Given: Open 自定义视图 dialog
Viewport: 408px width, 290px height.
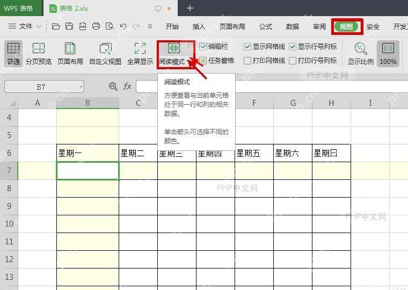Looking at the screenshot, I should click(105, 54).
